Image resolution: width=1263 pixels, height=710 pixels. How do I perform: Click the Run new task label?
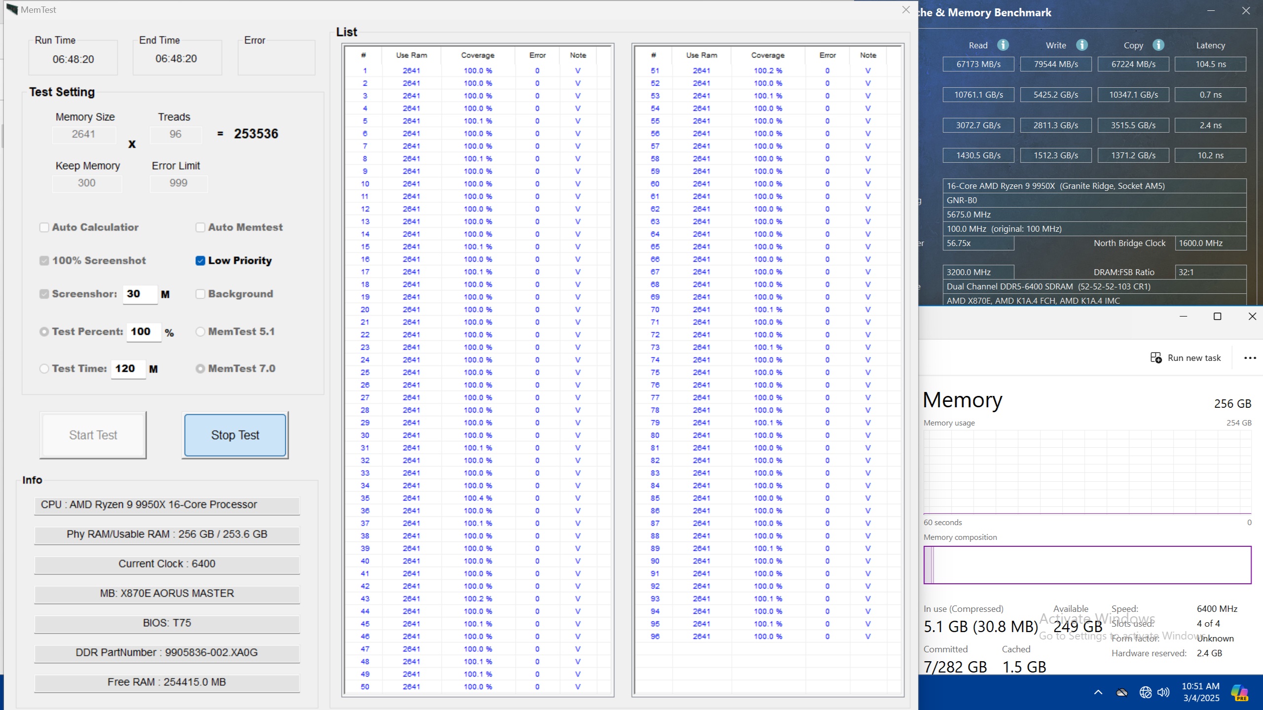[1194, 358]
